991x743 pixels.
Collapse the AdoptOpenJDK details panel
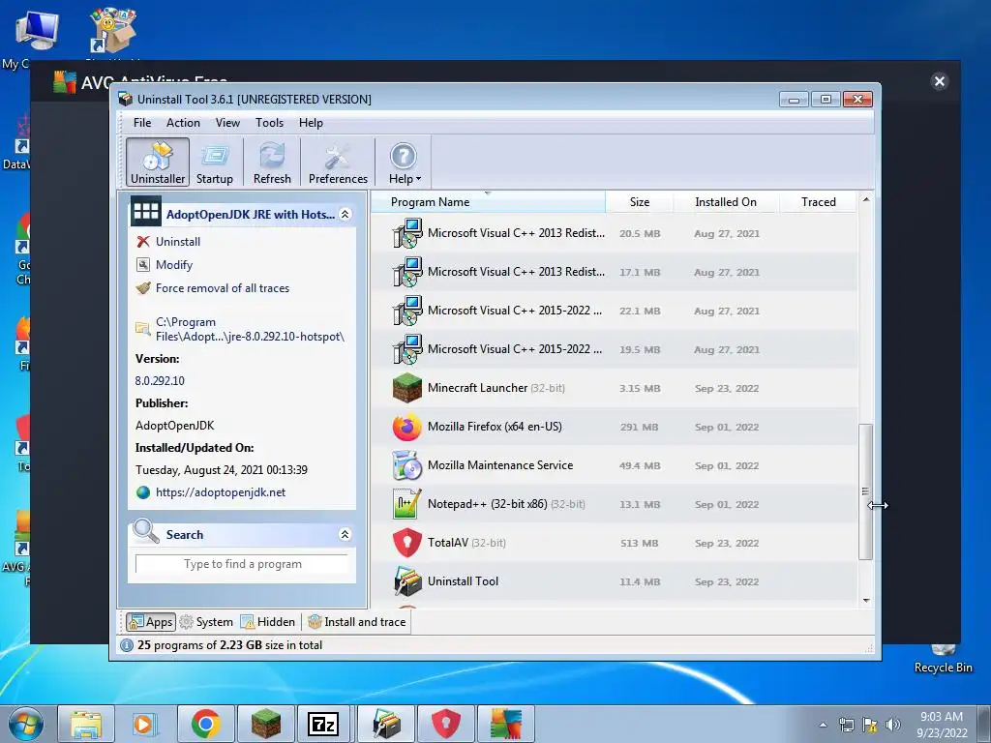345,214
